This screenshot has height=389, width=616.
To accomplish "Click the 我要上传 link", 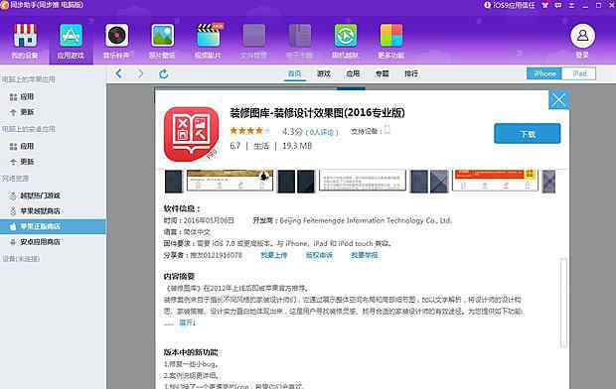I will coord(274,255).
